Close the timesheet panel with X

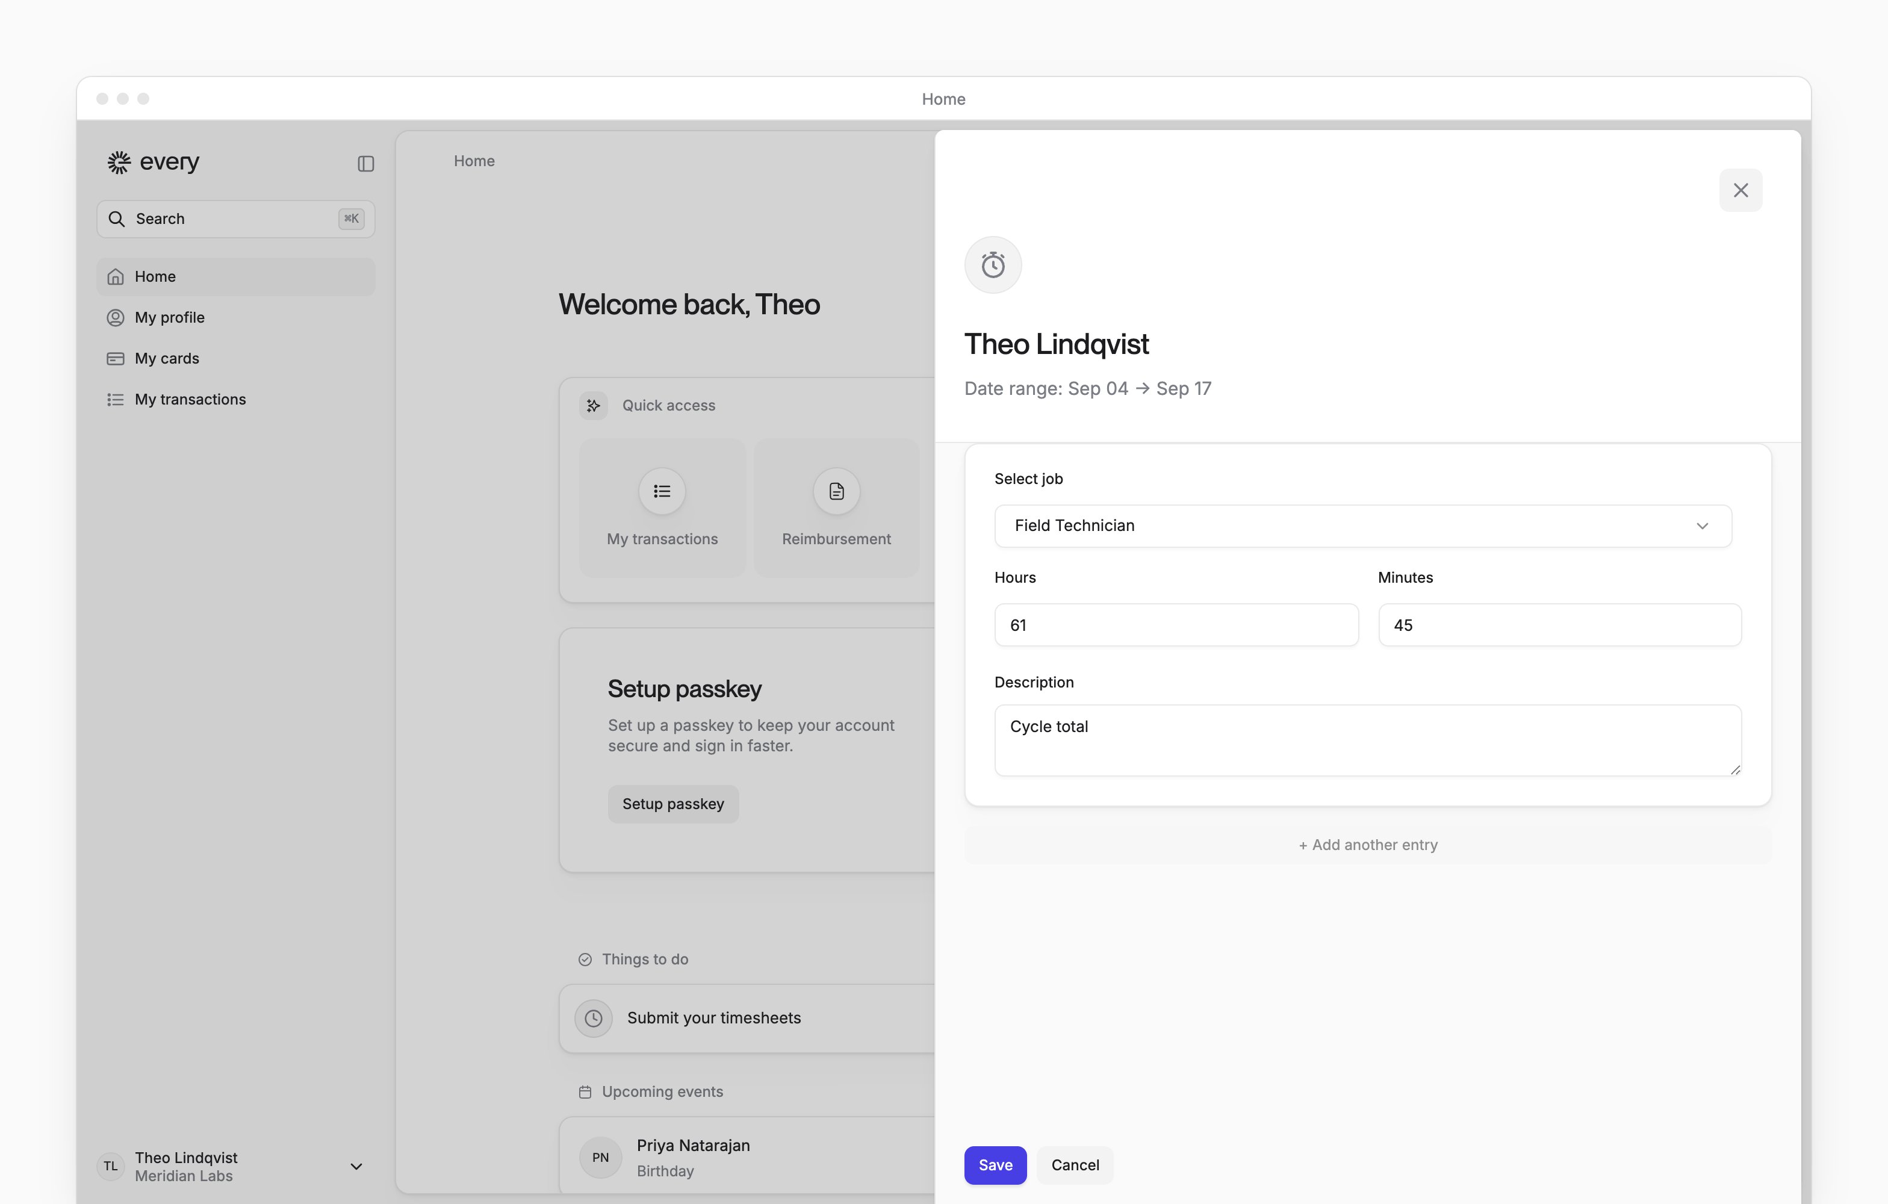tap(1740, 190)
